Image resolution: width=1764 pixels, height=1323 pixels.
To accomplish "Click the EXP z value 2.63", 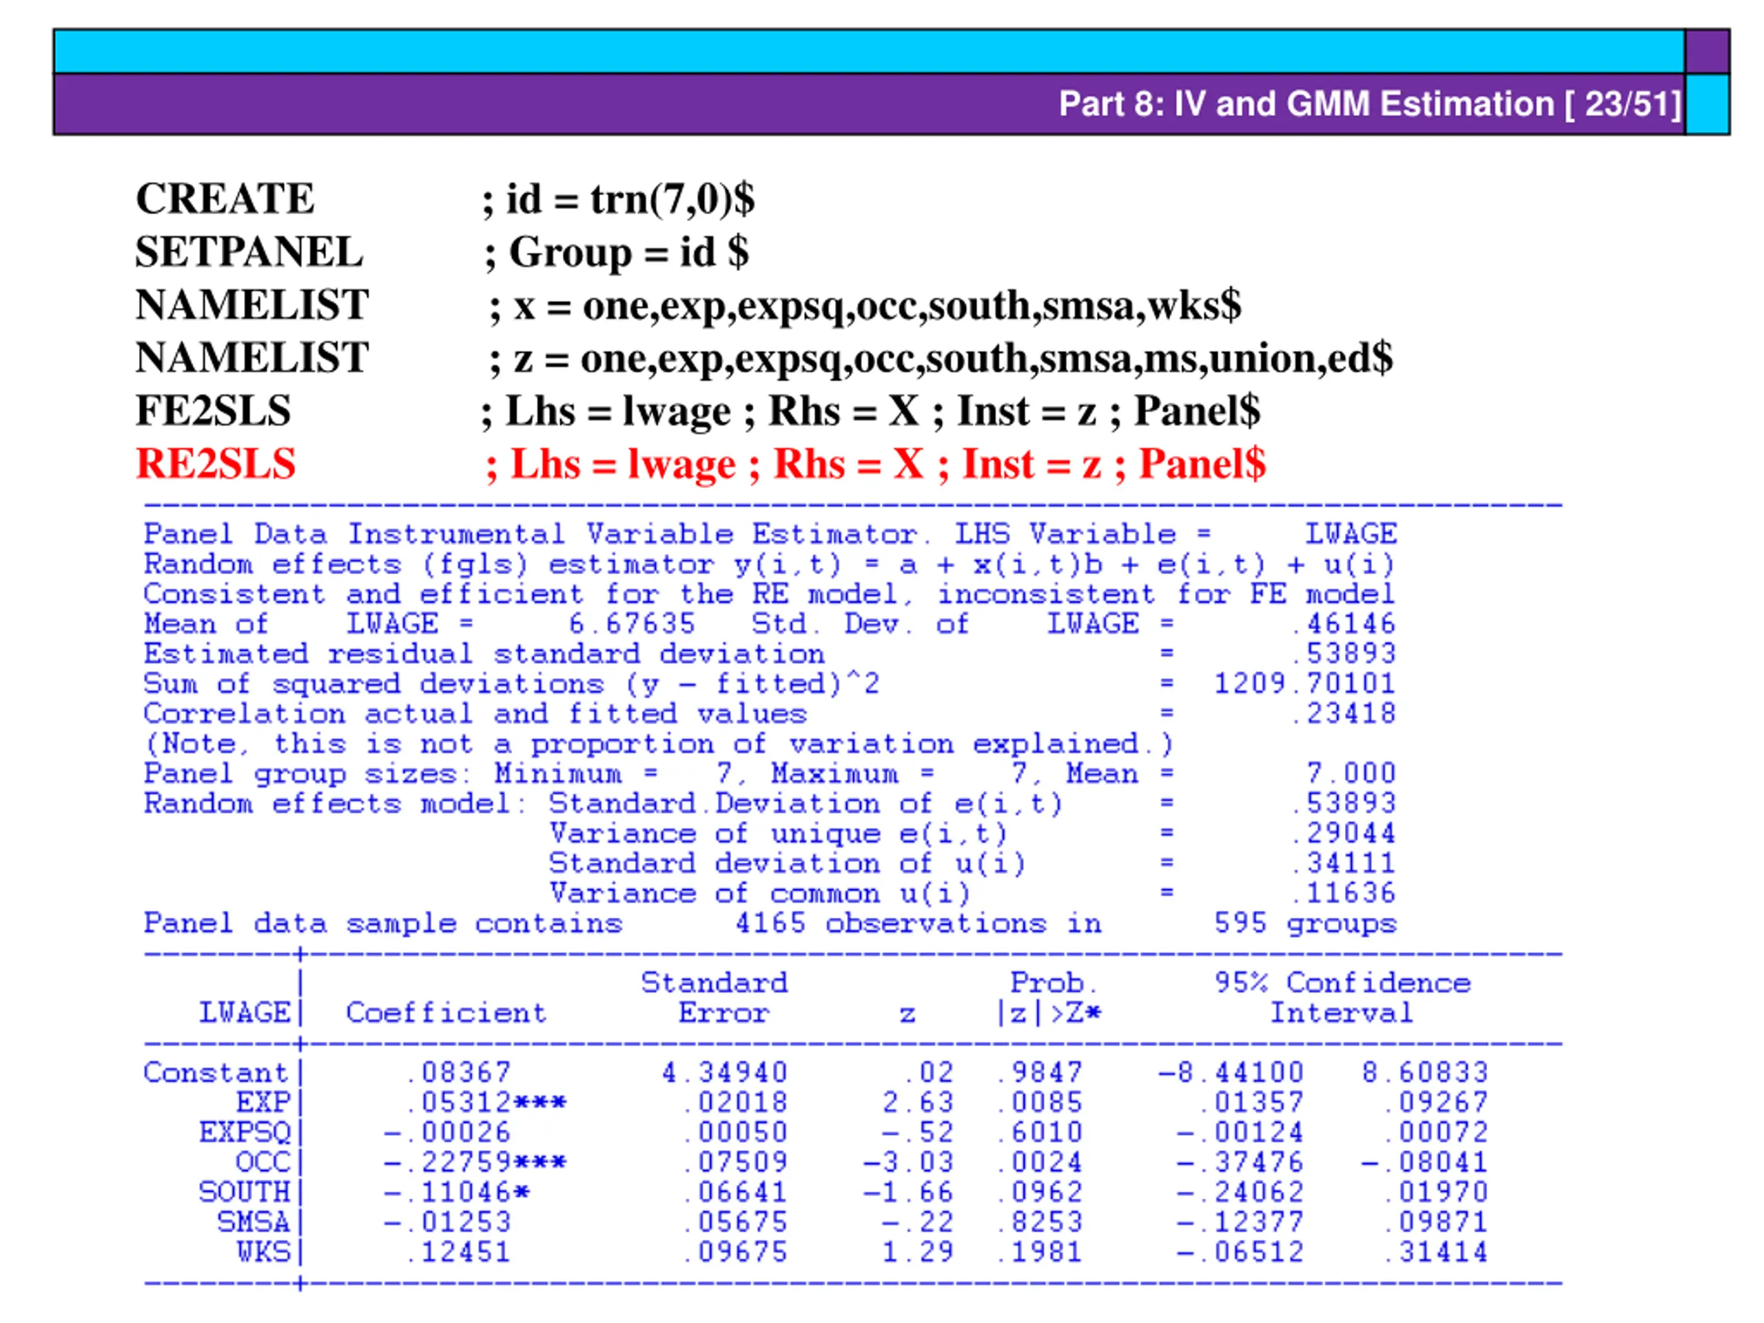I will (x=918, y=1103).
